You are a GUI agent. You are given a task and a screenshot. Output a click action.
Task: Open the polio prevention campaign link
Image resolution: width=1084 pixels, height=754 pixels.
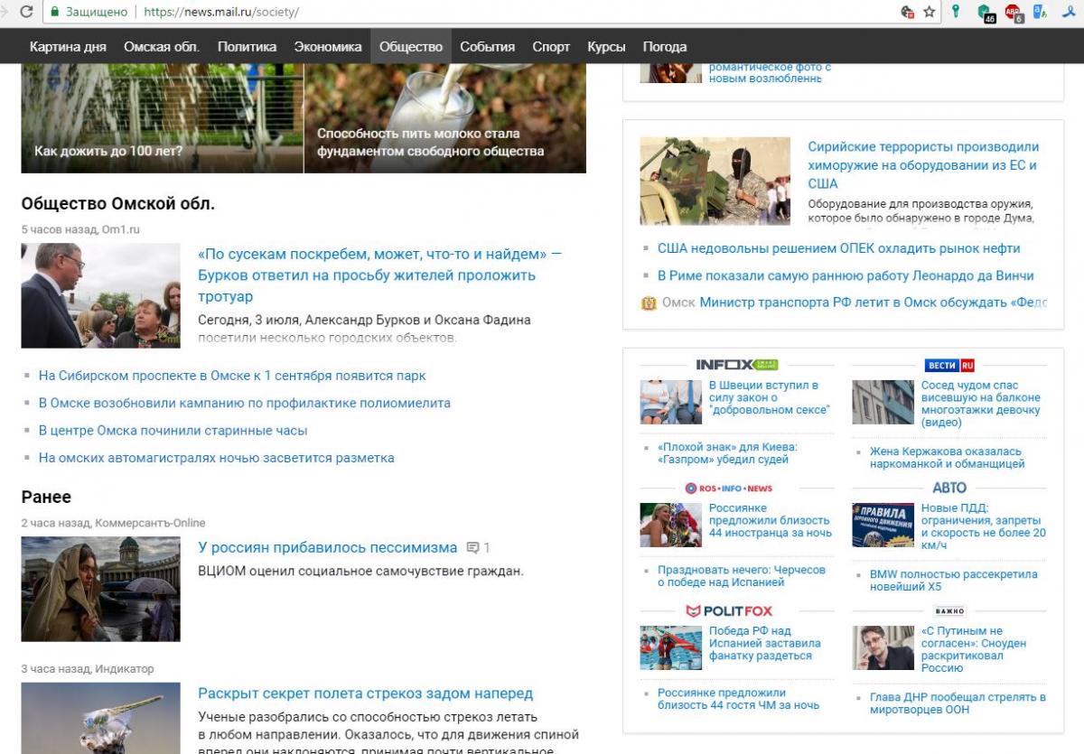coord(245,403)
